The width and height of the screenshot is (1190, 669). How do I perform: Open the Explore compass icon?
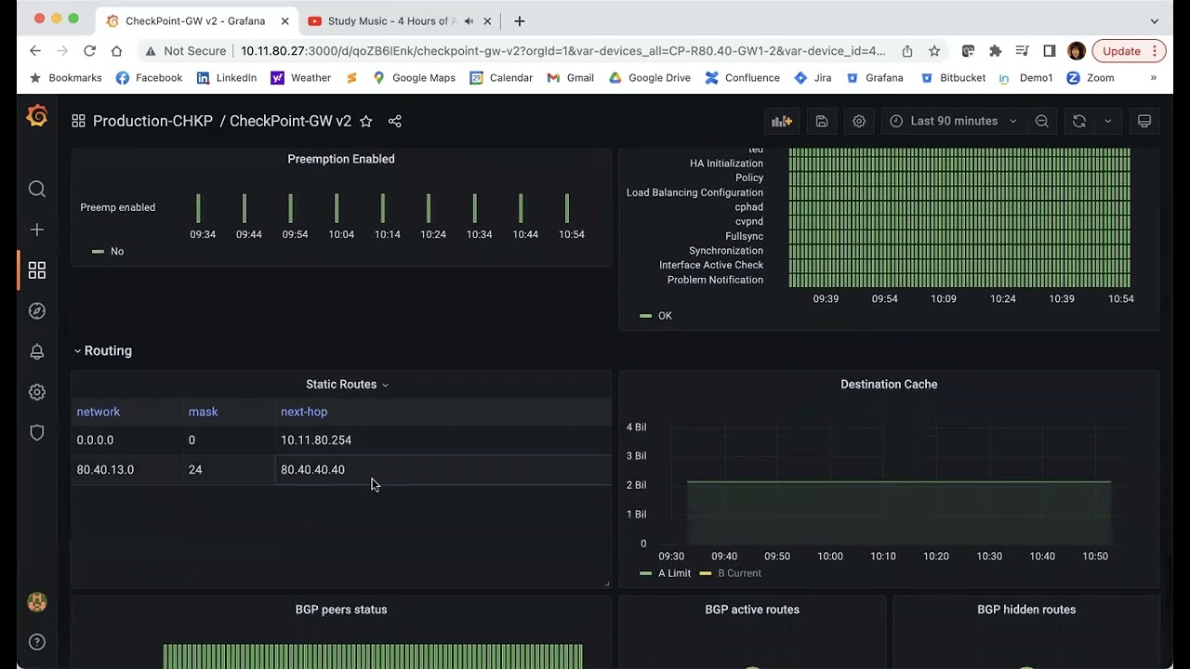pyautogui.click(x=37, y=311)
